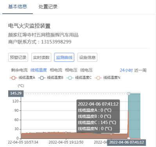Toggle the 线缆温度C legend marker icon
The height and width of the screenshot is (147, 156).
pyautogui.click(x=70, y=78)
